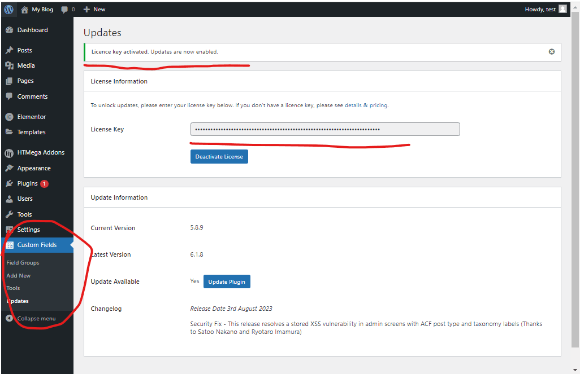Click the Plugins update count badge
580x374 pixels.
(44, 183)
